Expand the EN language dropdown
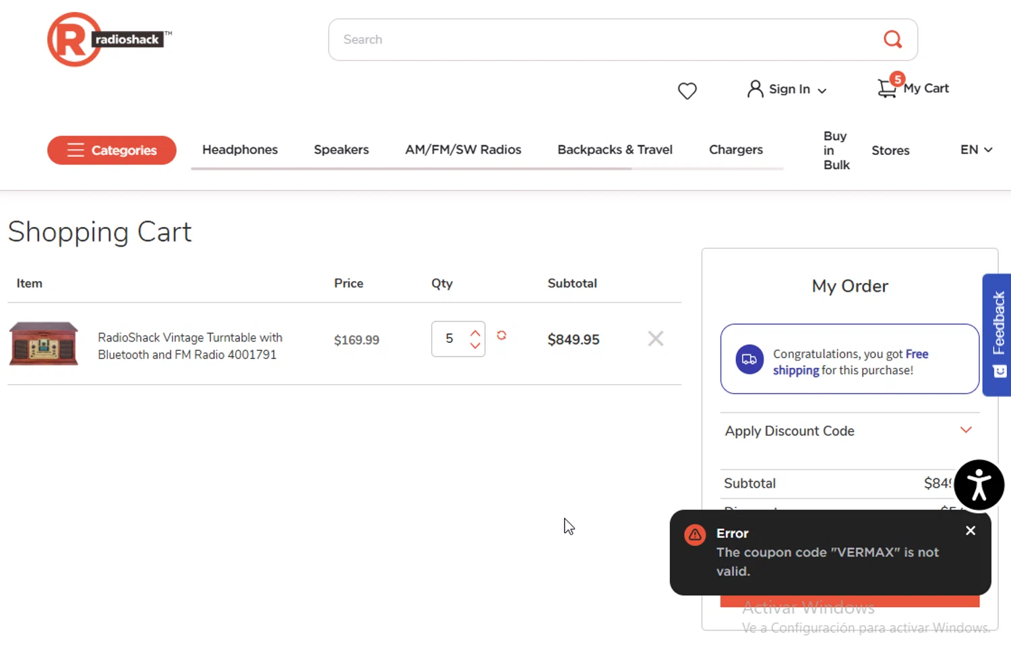 [976, 150]
